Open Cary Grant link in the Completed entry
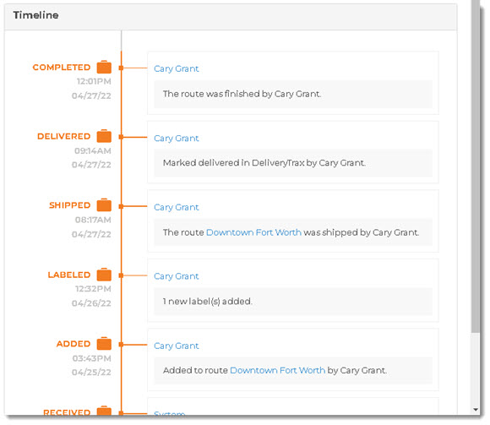The width and height of the screenshot is (490, 425). [177, 68]
